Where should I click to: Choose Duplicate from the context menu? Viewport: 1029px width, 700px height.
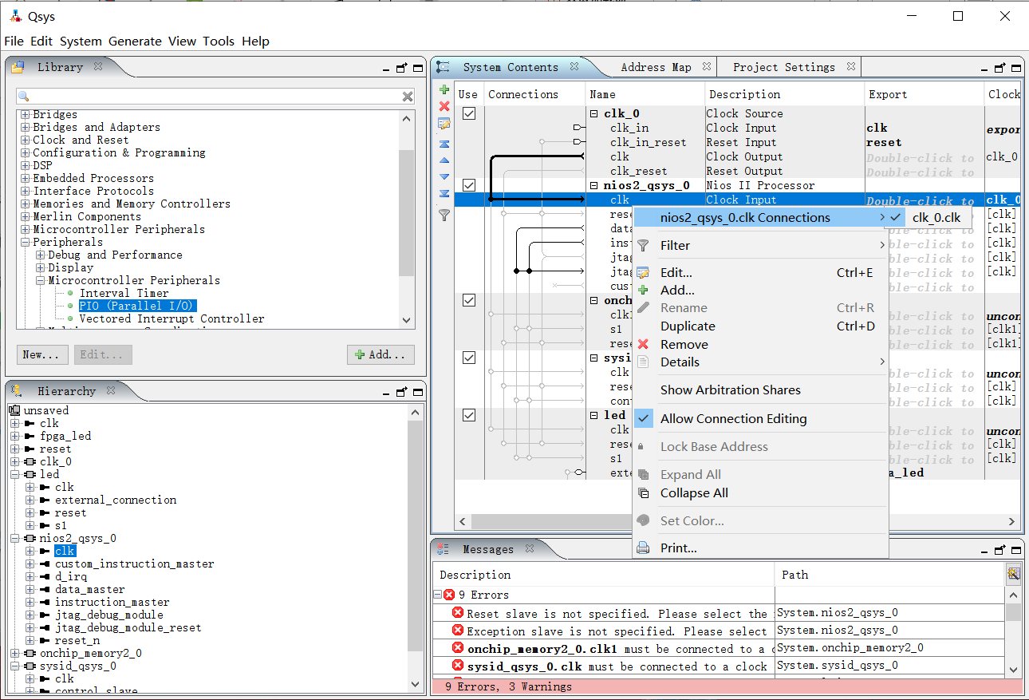[688, 326]
